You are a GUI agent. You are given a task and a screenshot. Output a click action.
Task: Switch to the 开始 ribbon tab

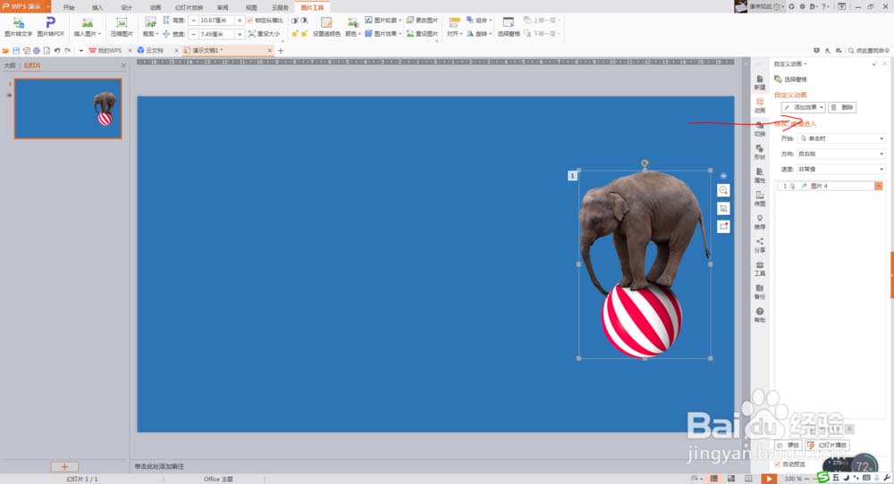pyautogui.click(x=69, y=7)
